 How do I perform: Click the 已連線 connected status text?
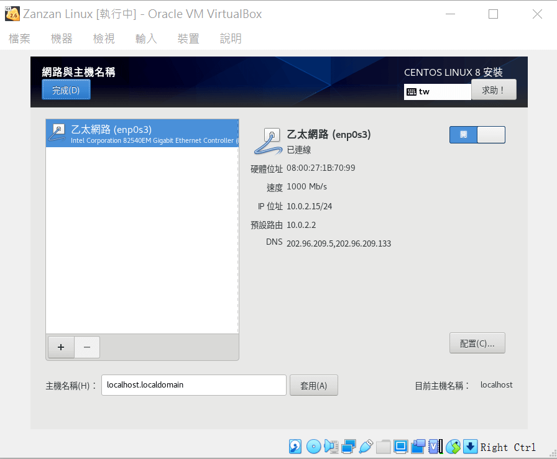point(299,150)
